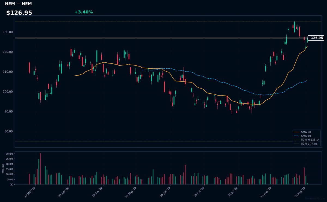Click the 25.0M volume axis label
This screenshot has height=202, width=327.
9,159
